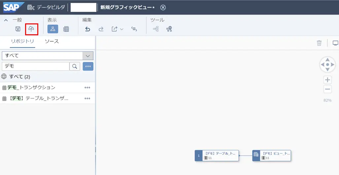The width and height of the screenshot is (339, 175).
Task: Click the magnifier search button
Action: tap(75, 67)
